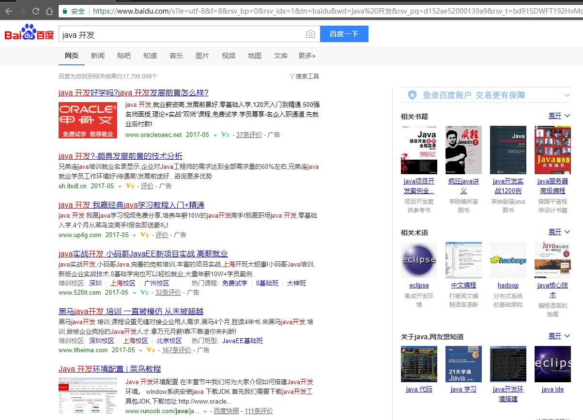Open dropdown arrow next to www.runoob.com
The height and width of the screenshot is (420, 583).
[x=205, y=412]
